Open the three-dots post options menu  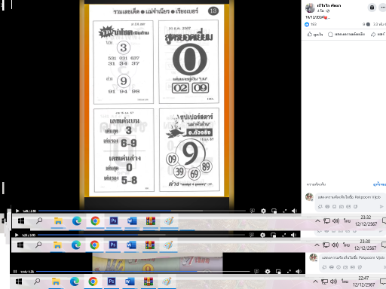point(383,8)
